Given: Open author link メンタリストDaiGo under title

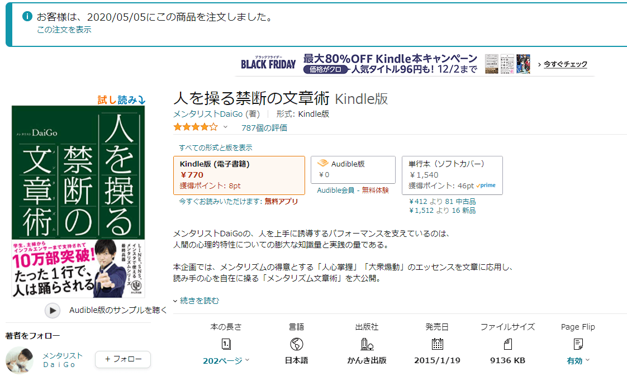Looking at the screenshot, I should pos(208,114).
